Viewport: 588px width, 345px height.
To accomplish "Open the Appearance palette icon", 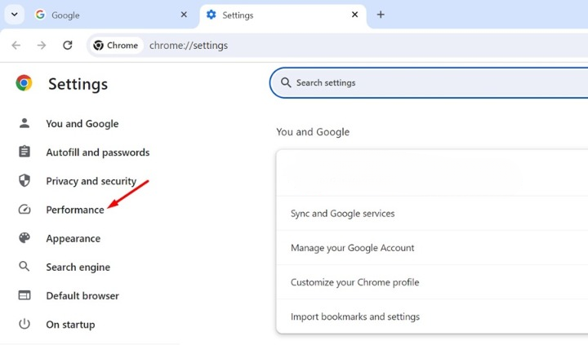I will pyautogui.click(x=24, y=238).
